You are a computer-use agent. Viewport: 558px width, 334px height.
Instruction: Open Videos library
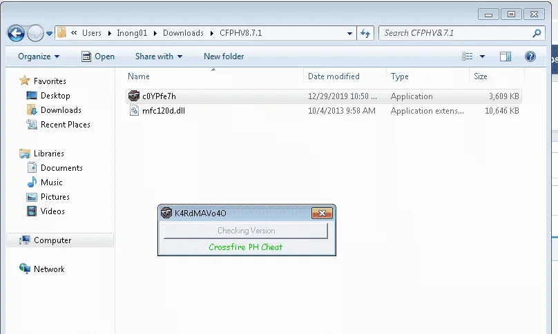(x=52, y=212)
